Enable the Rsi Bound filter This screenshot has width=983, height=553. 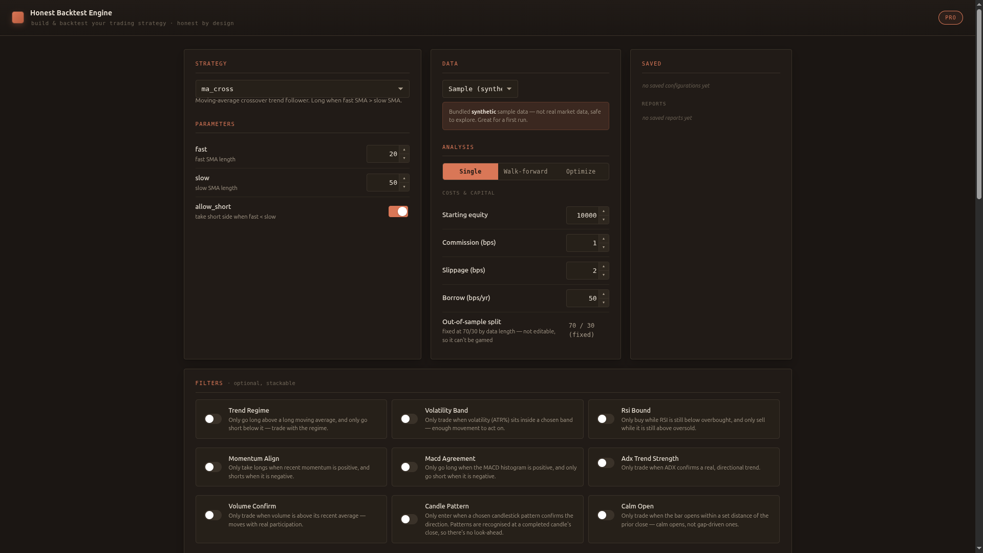pyautogui.click(x=606, y=419)
